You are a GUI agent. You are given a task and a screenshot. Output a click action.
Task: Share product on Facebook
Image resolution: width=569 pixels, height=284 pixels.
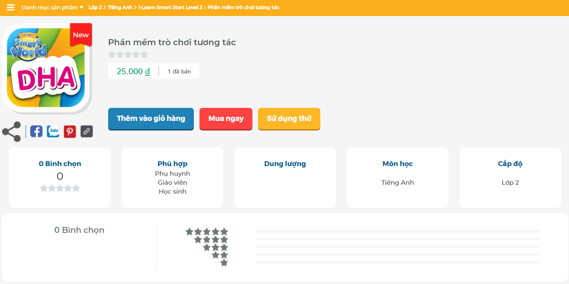(x=36, y=131)
